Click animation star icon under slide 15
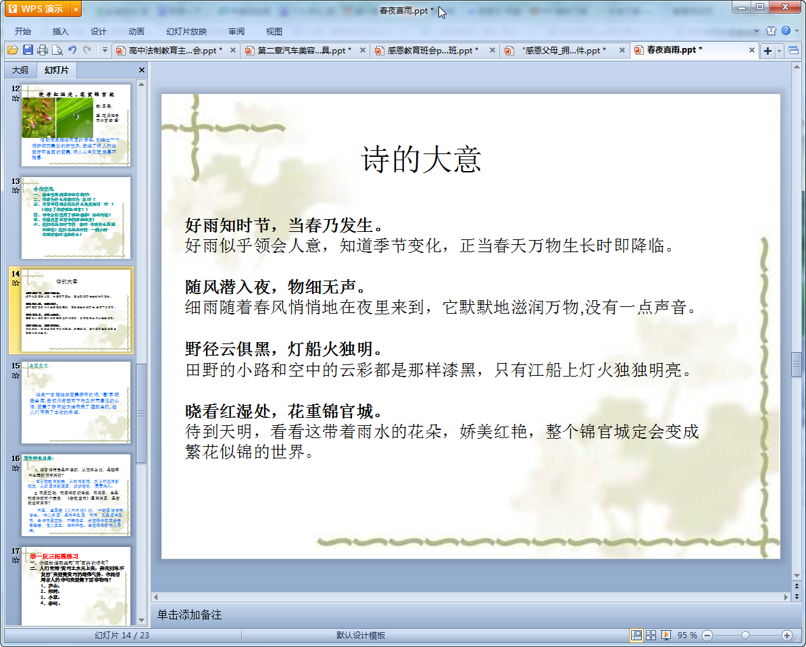 (x=16, y=375)
